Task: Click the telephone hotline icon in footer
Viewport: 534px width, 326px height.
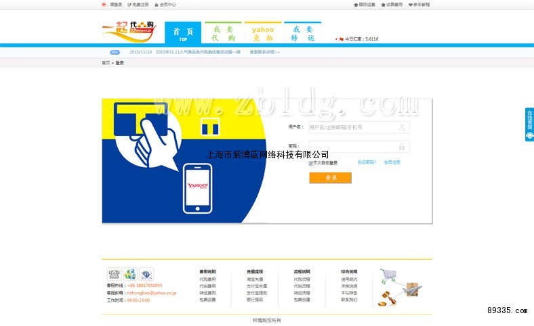Action: pyautogui.click(x=114, y=274)
